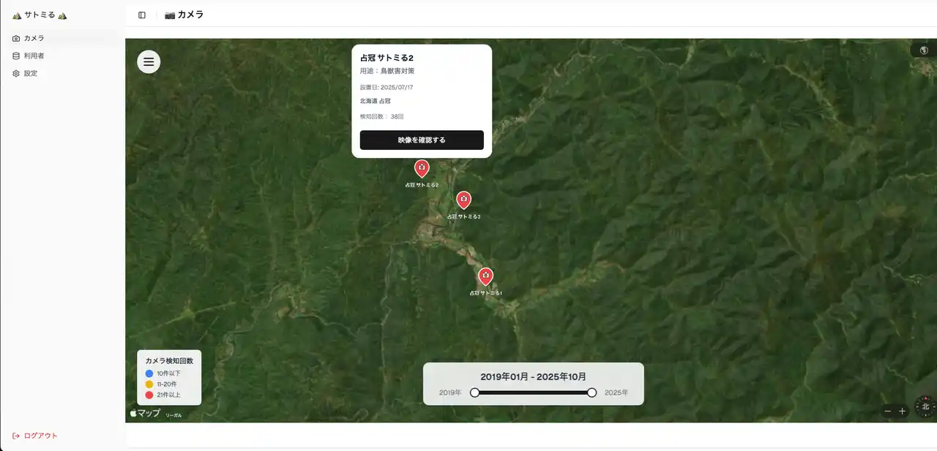Click the blue 10件以下 legend dot

click(149, 374)
